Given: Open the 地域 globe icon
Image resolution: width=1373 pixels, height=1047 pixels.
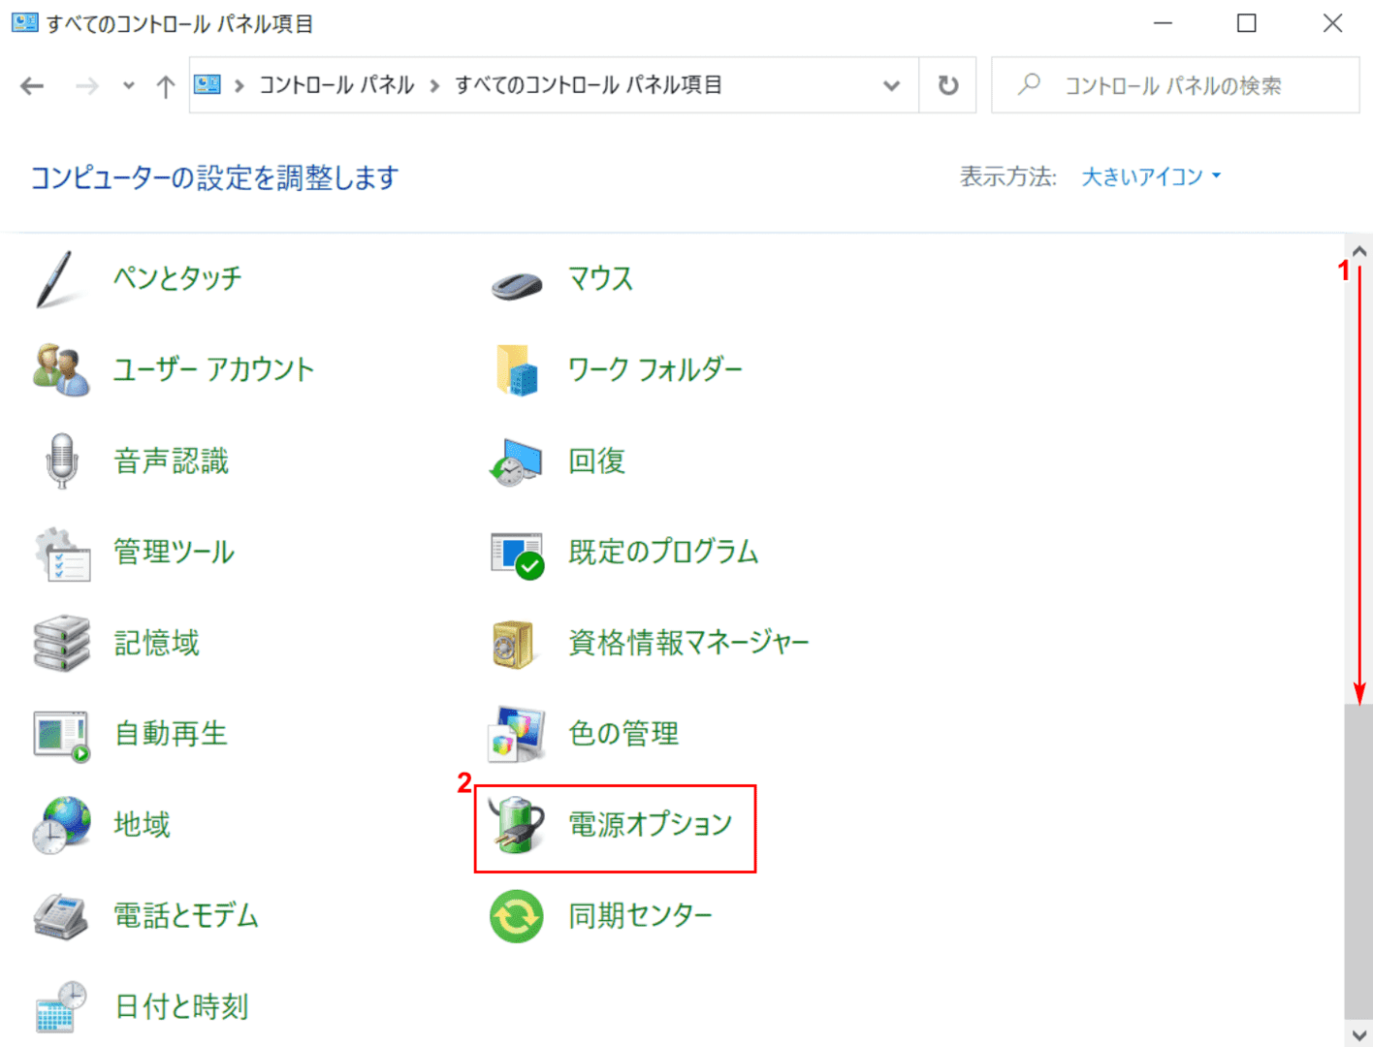Looking at the screenshot, I should coord(61,825).
